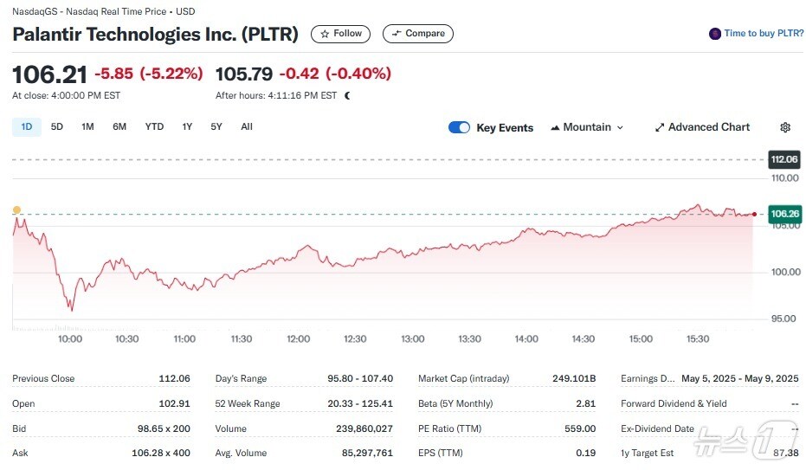
Task: Toggle the Key Events switch off
Action: coord(459,127)
